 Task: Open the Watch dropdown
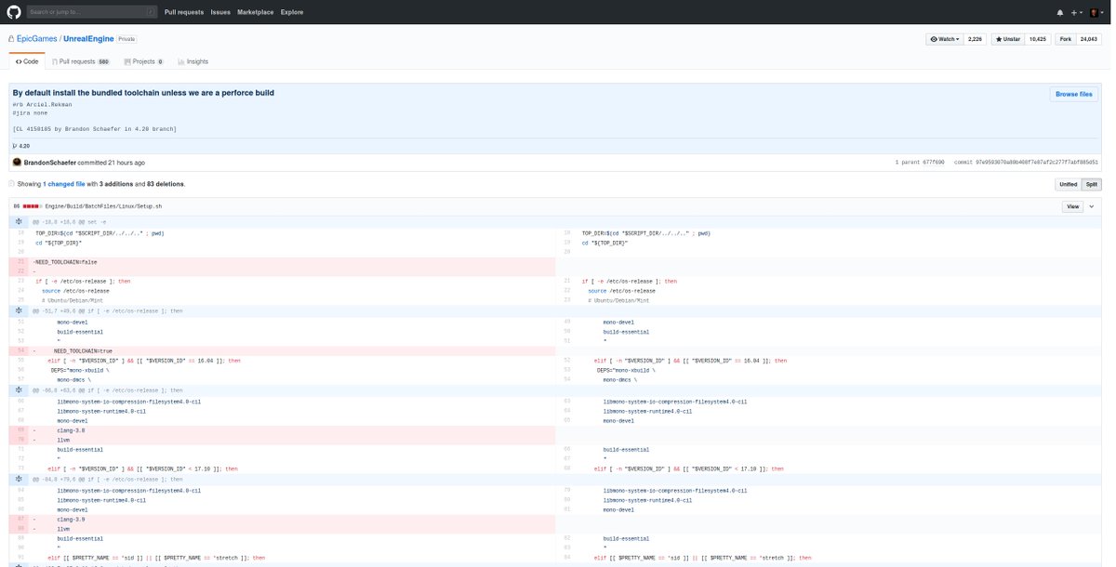[945, 39]
